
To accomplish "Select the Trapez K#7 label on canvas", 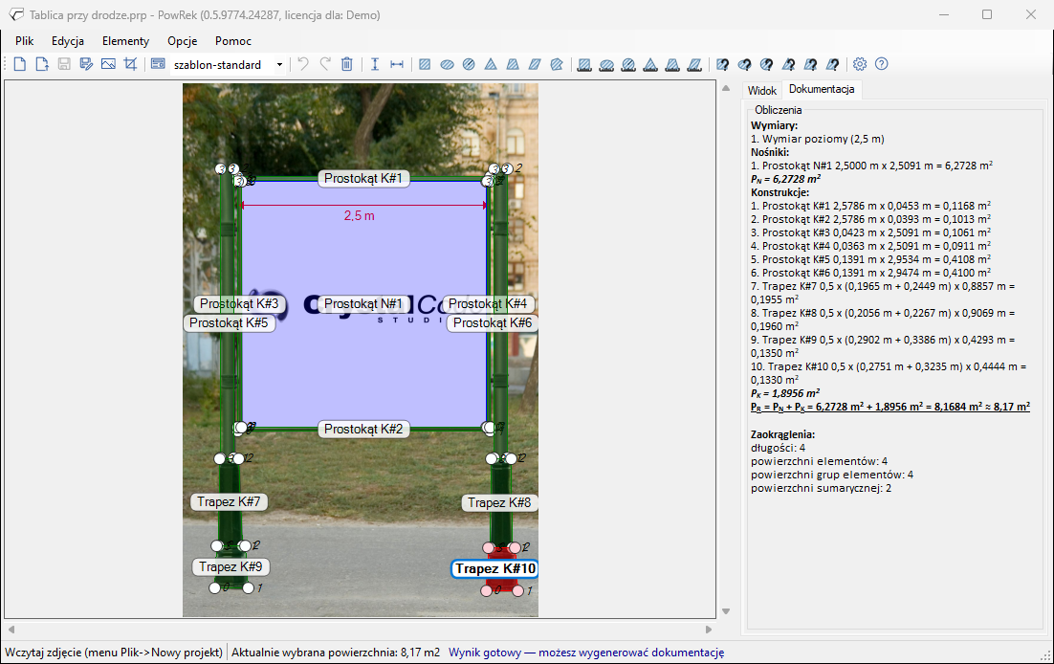I will 230,502.
